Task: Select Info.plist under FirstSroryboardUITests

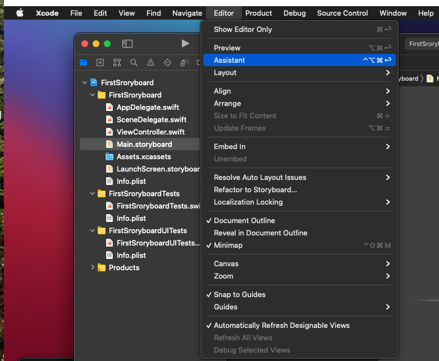Action: tap(140, 255)
